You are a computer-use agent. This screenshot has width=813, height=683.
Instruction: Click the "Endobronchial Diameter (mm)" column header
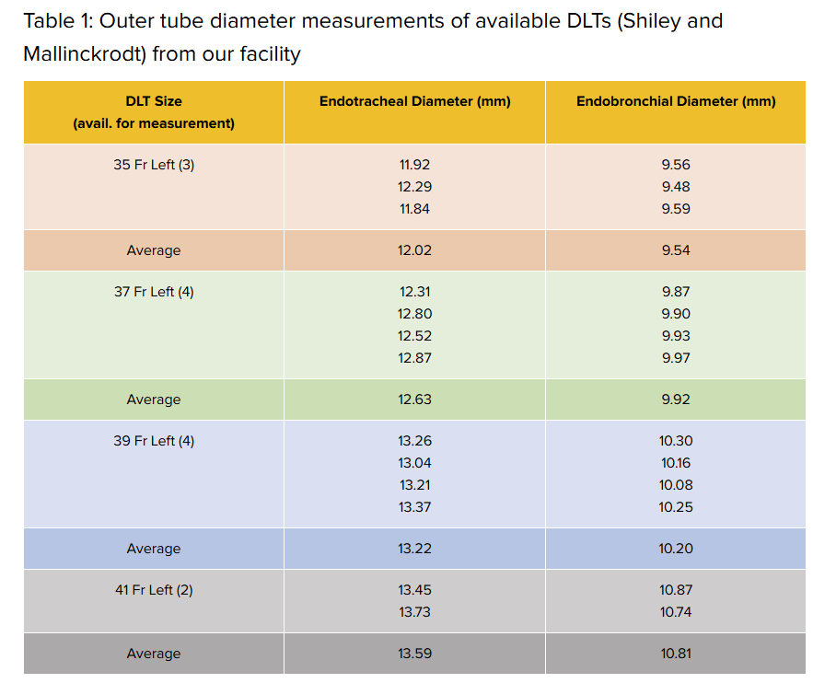pyautogui.click(x=676, y=101)
